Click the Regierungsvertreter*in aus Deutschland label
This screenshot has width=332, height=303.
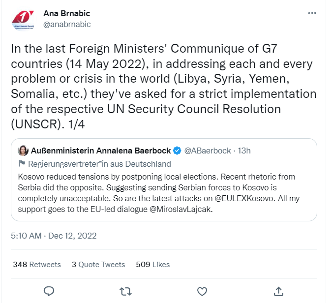tap(100, 164)
